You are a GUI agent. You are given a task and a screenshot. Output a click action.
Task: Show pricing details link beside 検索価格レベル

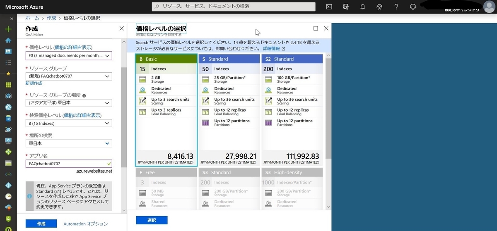pos(82,115)
